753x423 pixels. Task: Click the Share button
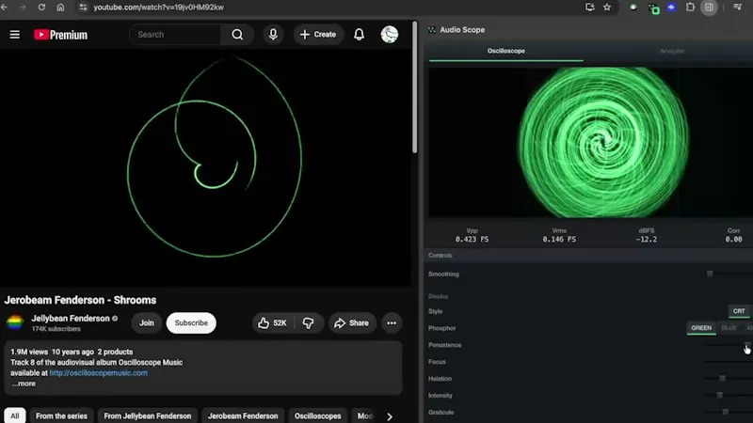coord(351,323)
